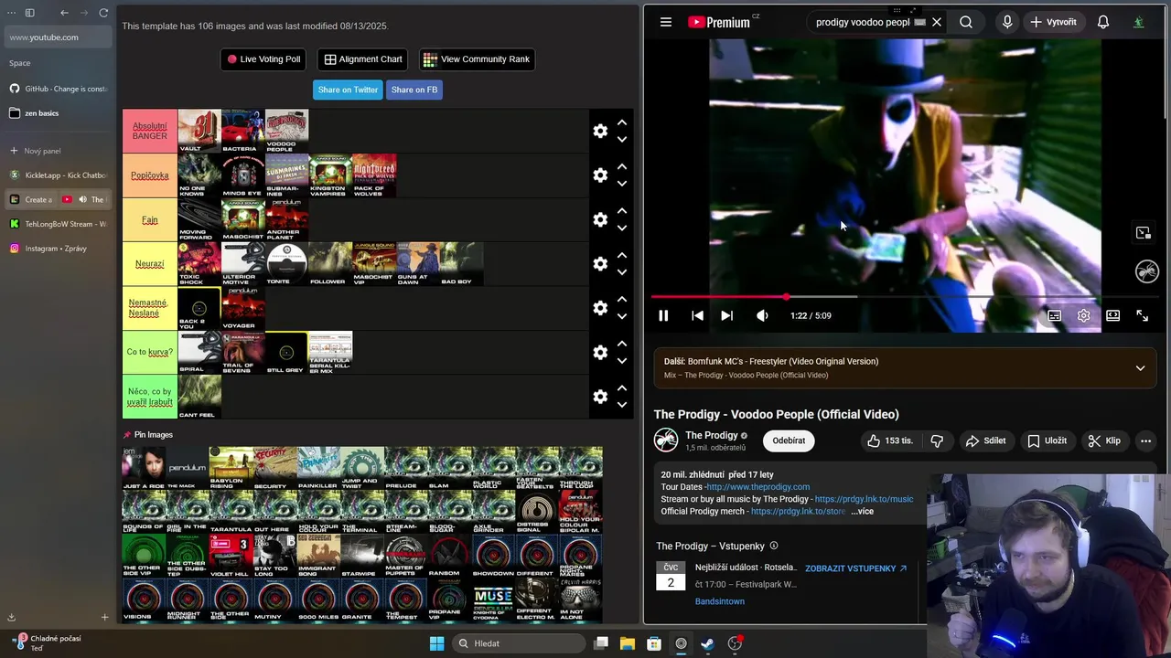Dislike the video with thumbs down

(937, 440)
